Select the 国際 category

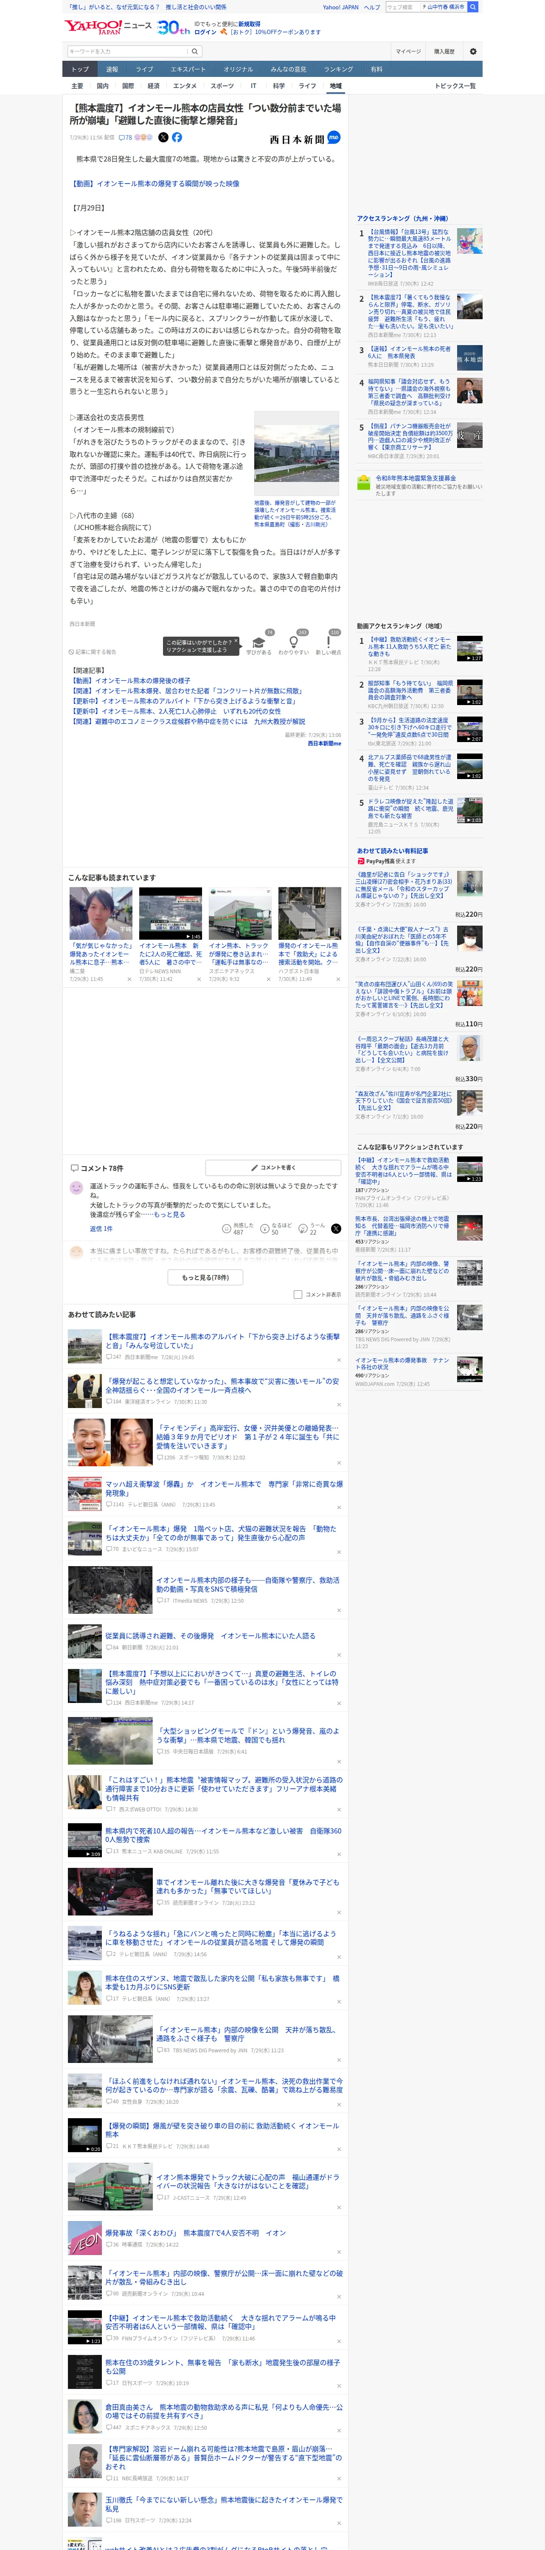[128, 86]
